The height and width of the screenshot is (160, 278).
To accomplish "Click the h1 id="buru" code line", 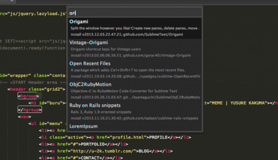I will pos(47,103).
